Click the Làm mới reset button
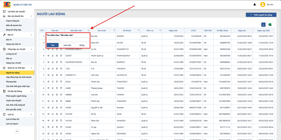 (67, 45)
